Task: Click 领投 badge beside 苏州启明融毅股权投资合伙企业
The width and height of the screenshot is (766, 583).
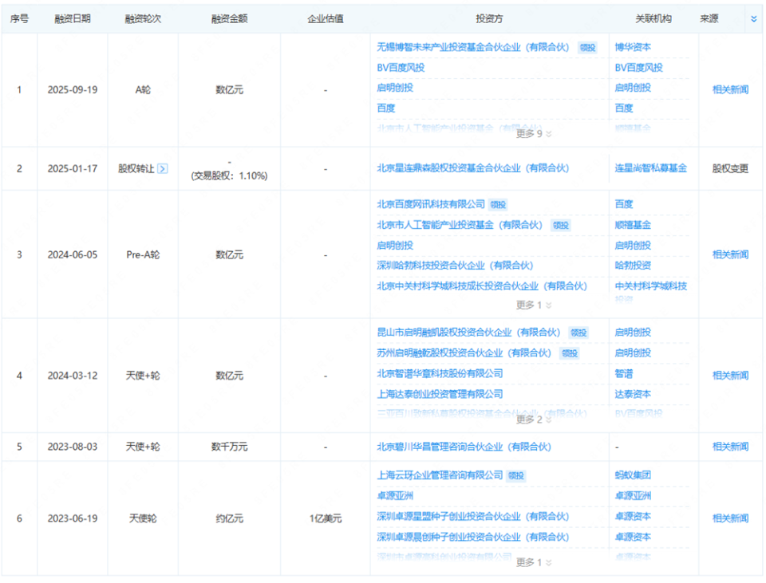Action: coord(569,353)
